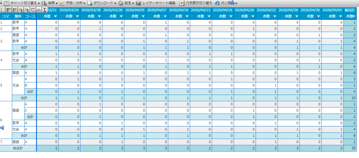359x158 pixels.
Task: Click the blue up triangle in top toolbar
Action: [x=232, y=2]
